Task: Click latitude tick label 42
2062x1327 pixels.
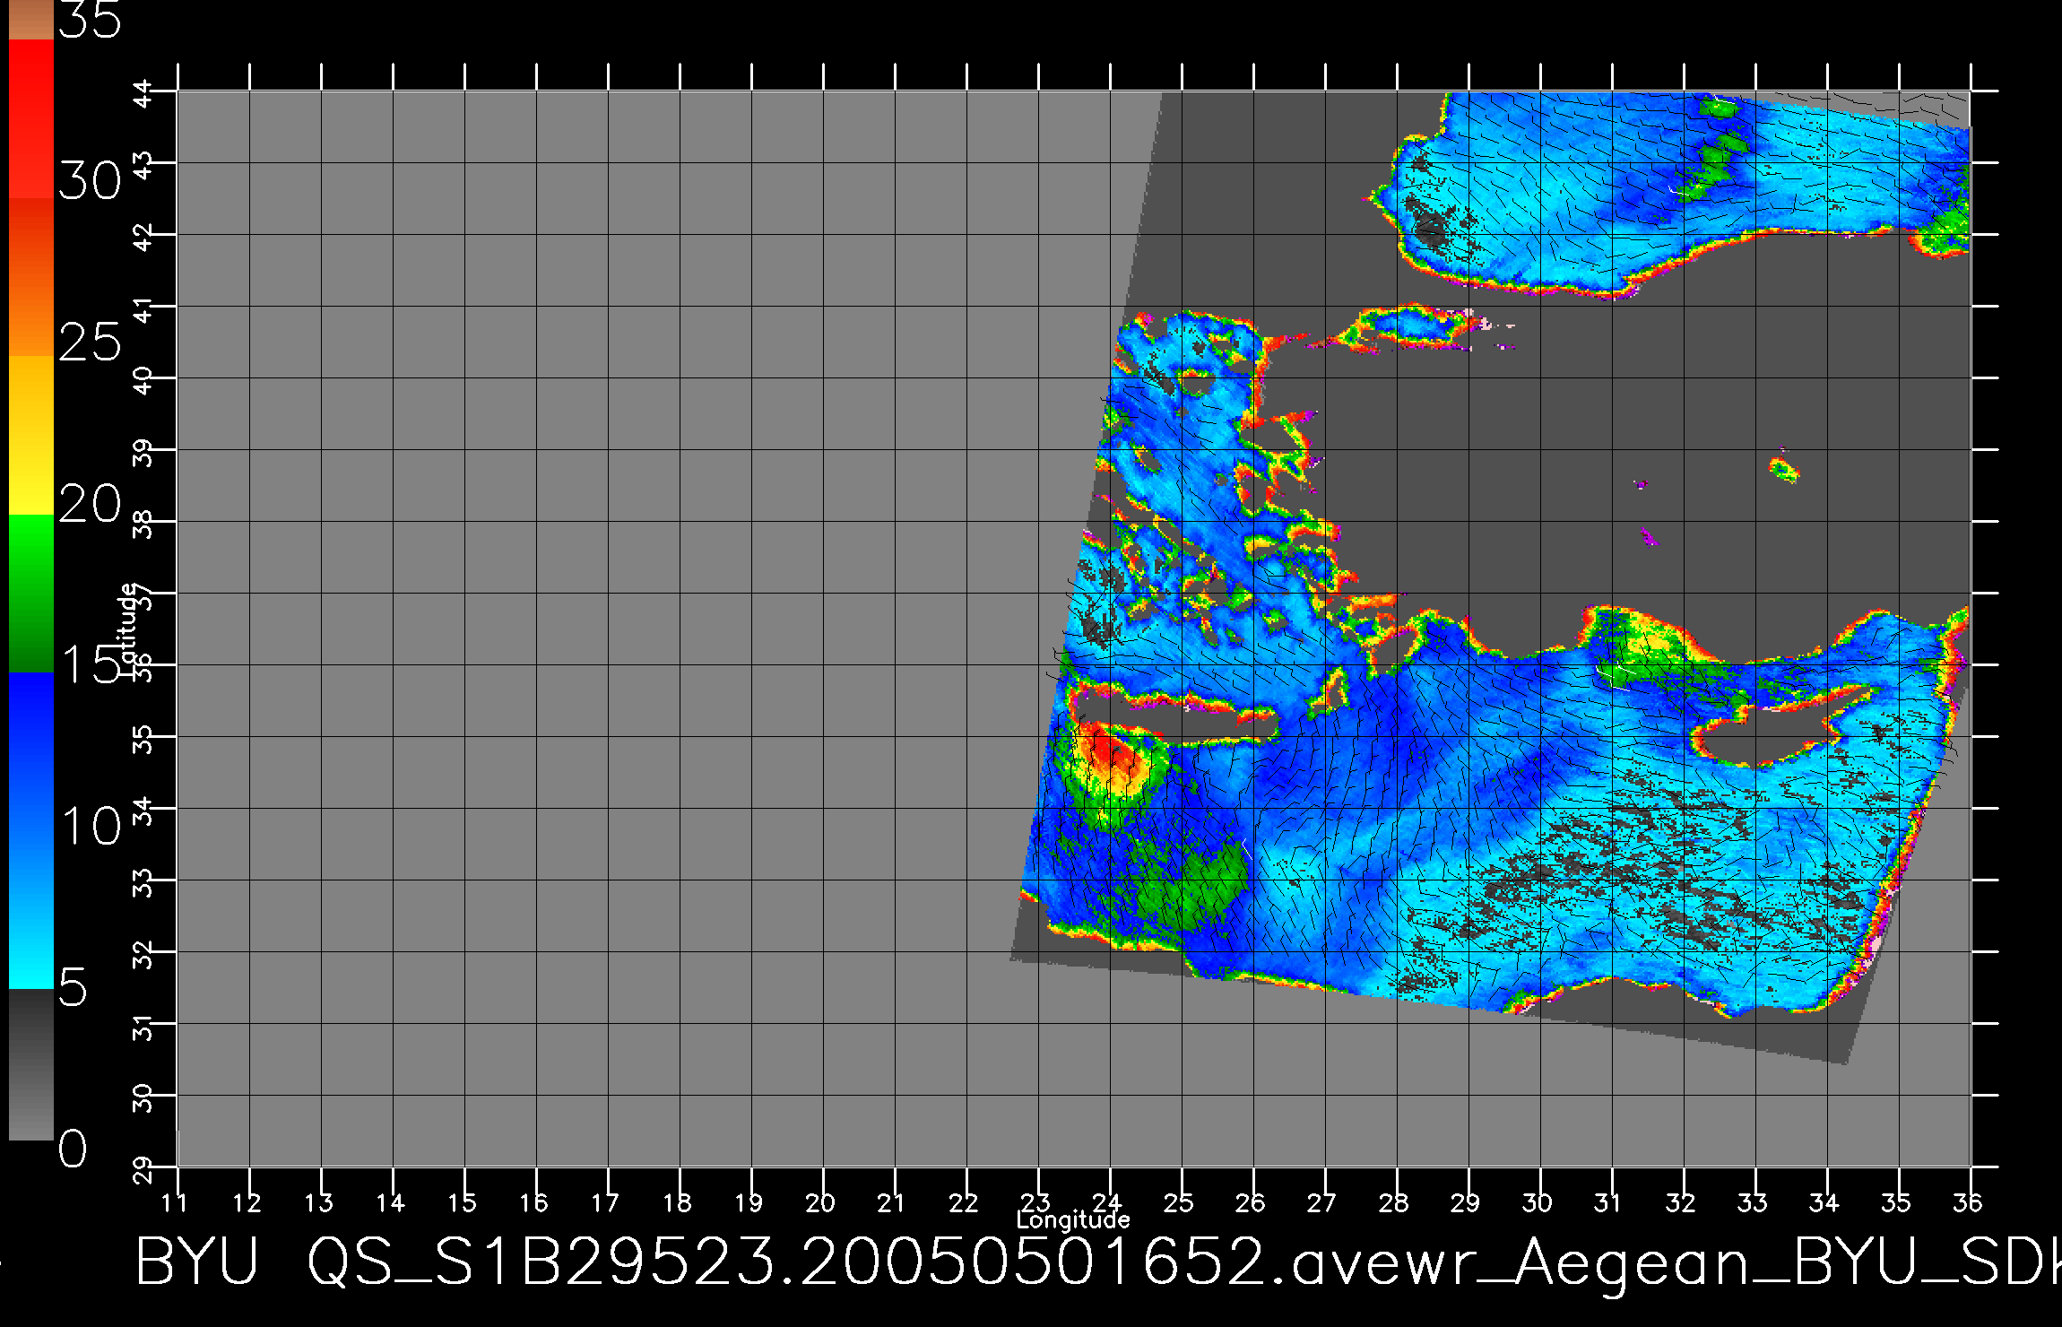Action: point(143,239)
